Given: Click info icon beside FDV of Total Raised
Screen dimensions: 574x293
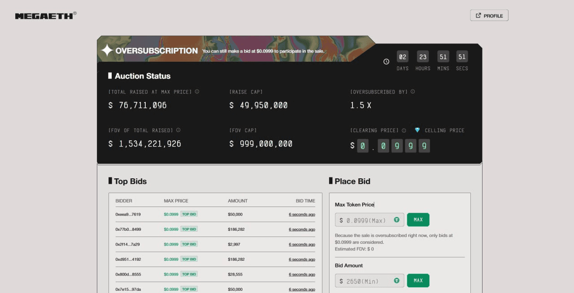Looking at the screenshot, I should [x=178, y=130].
